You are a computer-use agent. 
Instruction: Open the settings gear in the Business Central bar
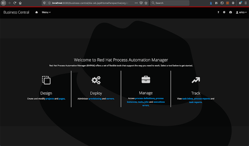pyautogui.click(x=224, y=12)
